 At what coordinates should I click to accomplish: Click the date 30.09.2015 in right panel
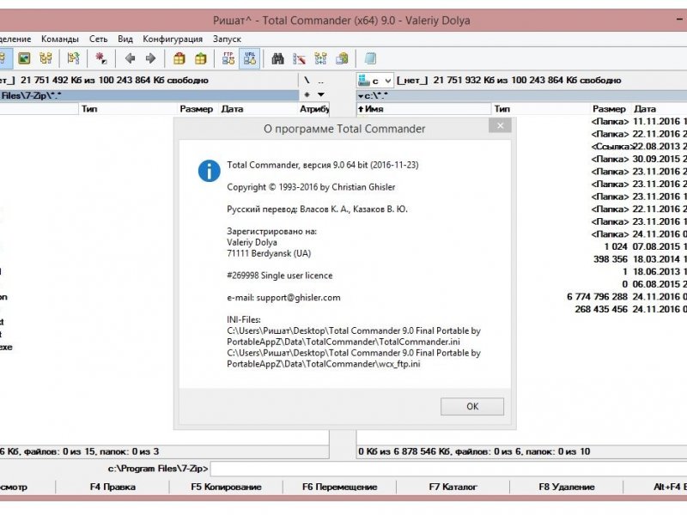point(656,159)
